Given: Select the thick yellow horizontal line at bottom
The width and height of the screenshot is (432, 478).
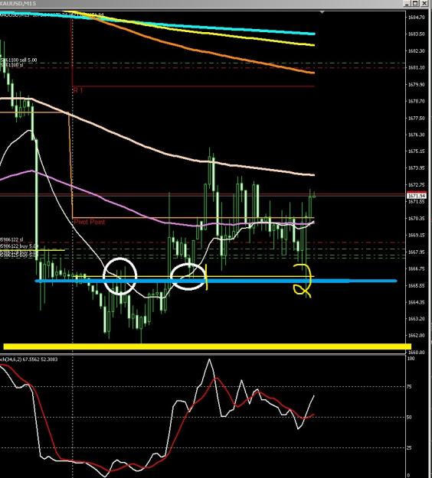Looking at the screenshot, I should [207, 346].
